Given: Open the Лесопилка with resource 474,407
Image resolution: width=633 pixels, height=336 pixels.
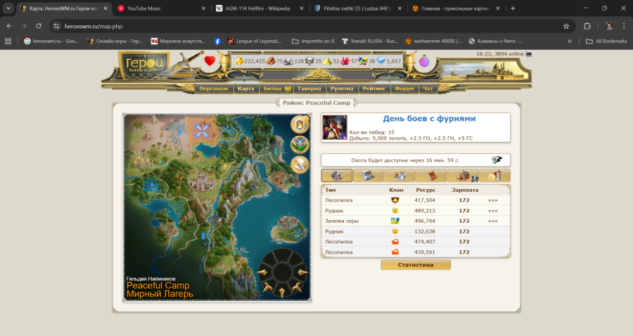Looking at the screenshot, I should [x=339, y=242].
